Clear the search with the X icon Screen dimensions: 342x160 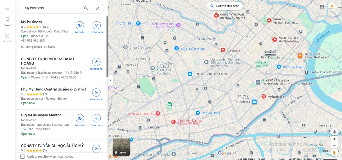[x=98, y=8]
